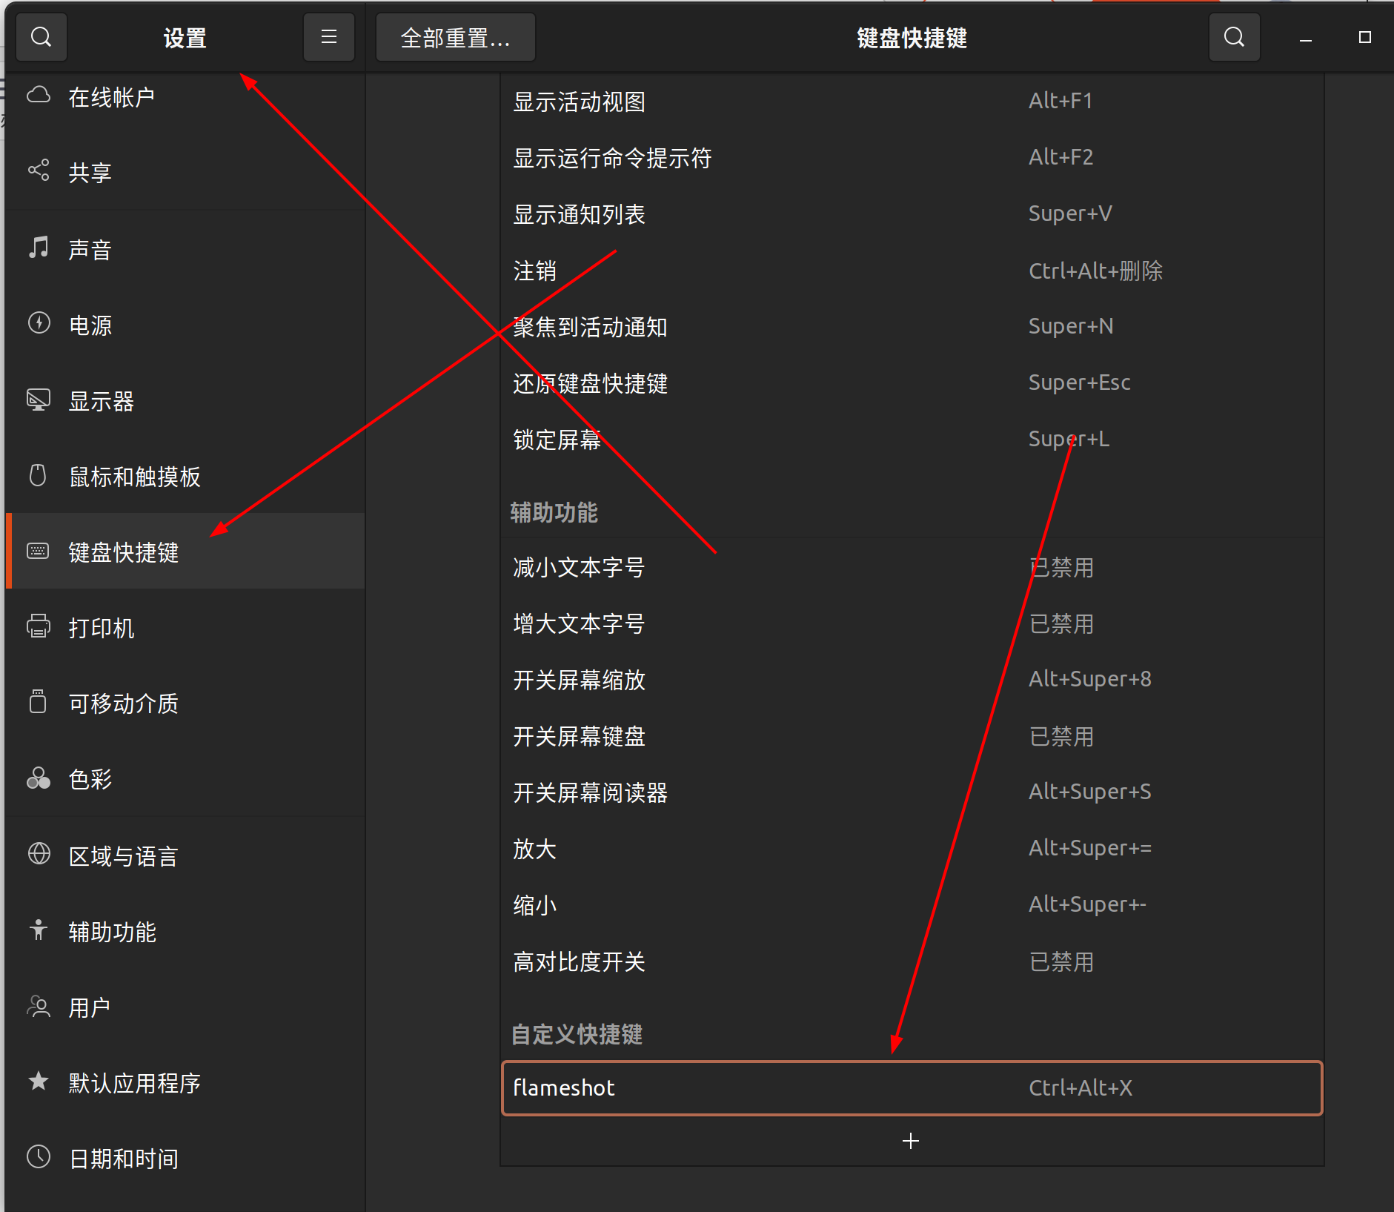1394x1212 pixels.
Task: Open 在线帐户 settings panel
Action: (x=185, y=96)
